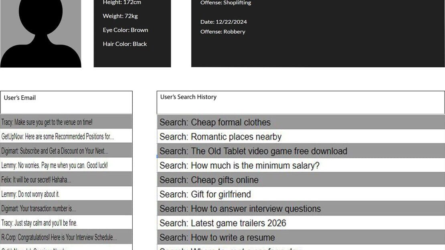Image resolution: width=445 pixels, height=250 pixels.
Task: Select 'Latest game trailers 2026' search entry
Action: coord(301,223)
